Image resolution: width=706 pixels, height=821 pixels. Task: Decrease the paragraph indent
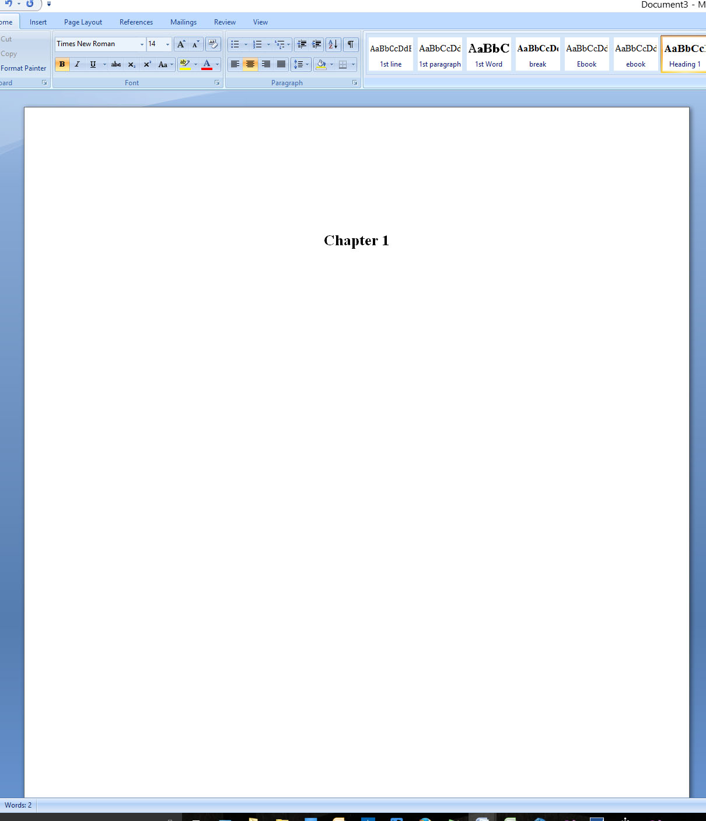point(302,44)
